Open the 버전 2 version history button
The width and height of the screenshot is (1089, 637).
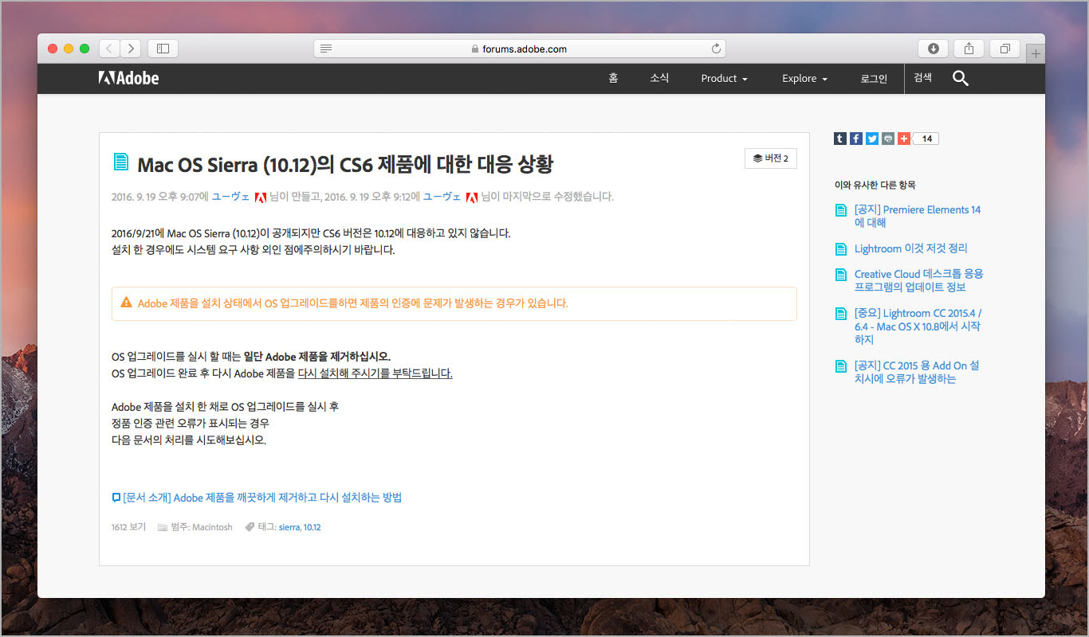click(771, 158)
